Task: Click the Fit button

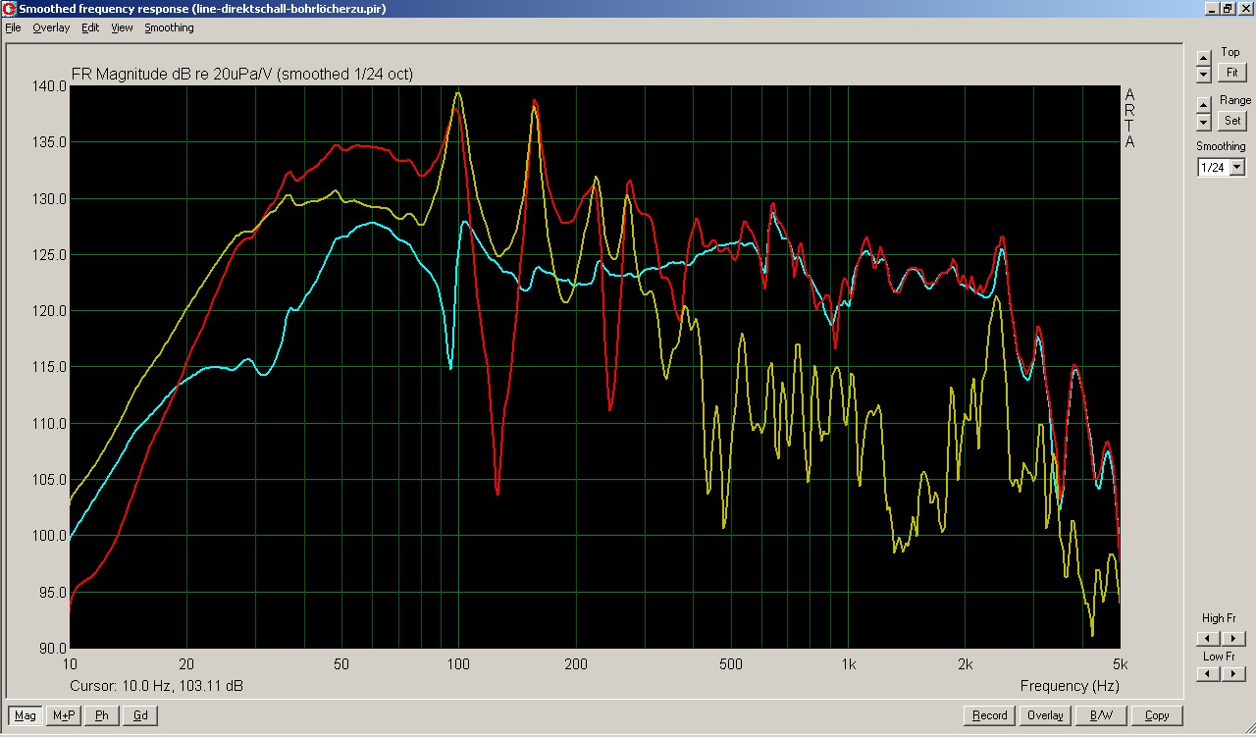Action: [x=1231, y=73]
